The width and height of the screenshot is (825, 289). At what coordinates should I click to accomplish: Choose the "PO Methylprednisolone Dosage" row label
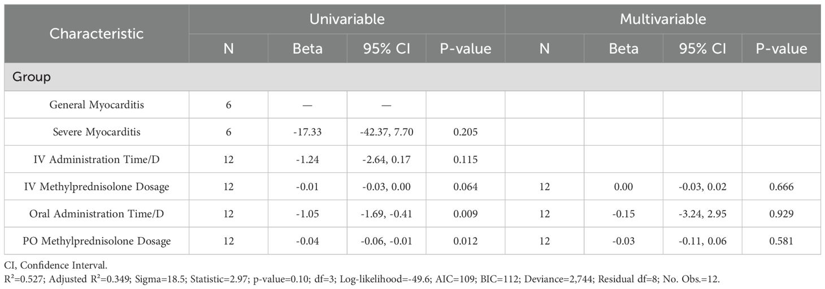97,241
